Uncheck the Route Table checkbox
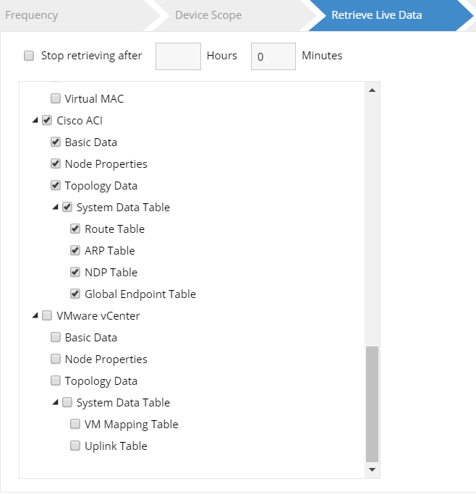 click(x=75, y=229)
